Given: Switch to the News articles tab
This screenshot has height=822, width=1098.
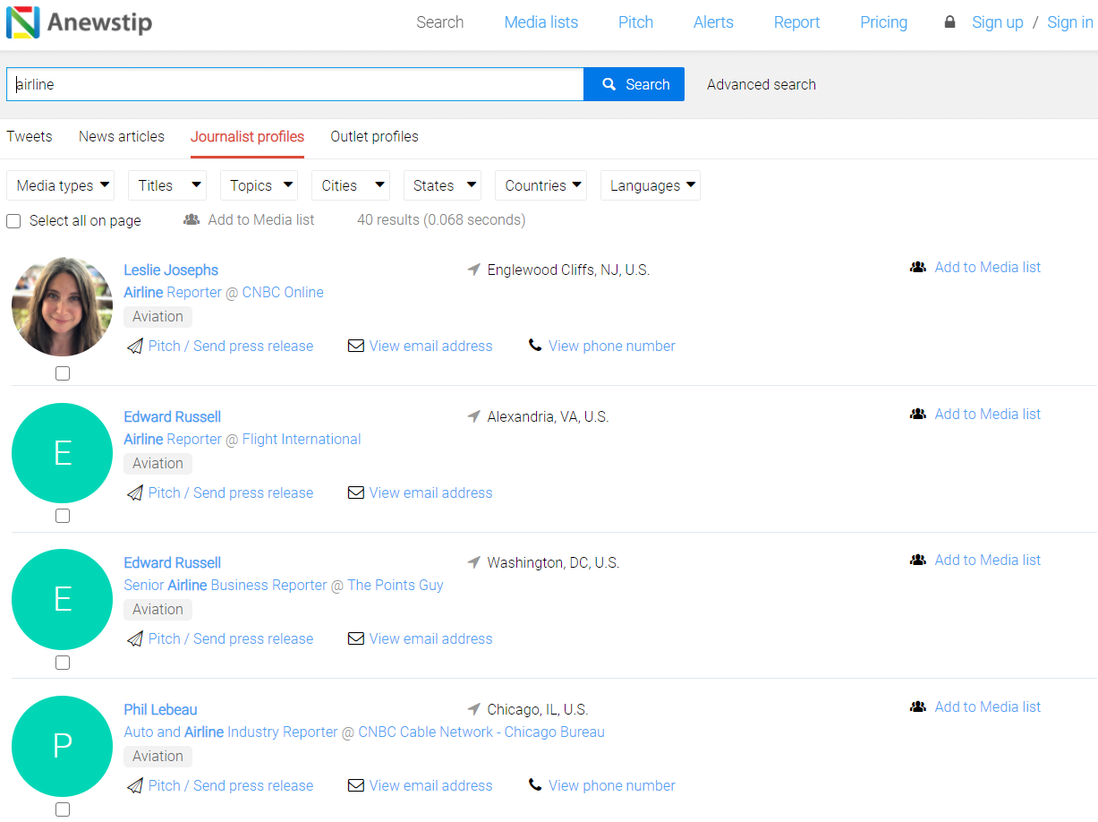Looking at the screenshot, I should pyautogui.click(x=122, y=137).
